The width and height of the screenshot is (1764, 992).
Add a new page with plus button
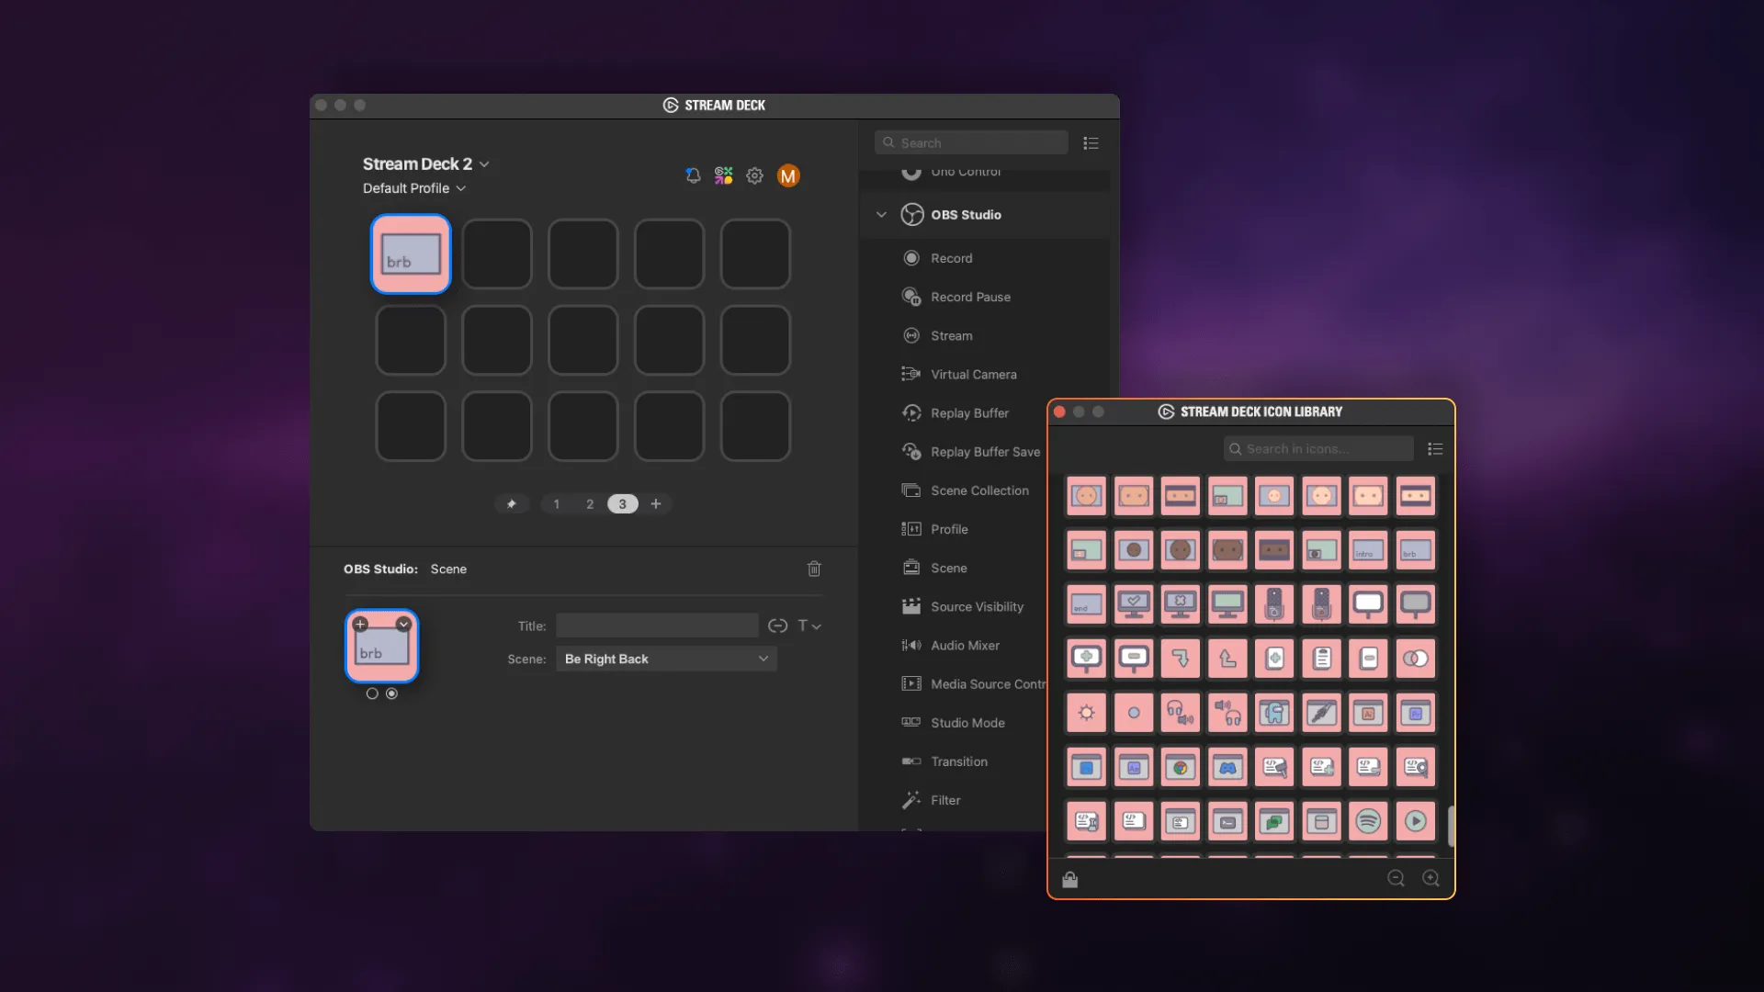point(656,503)
